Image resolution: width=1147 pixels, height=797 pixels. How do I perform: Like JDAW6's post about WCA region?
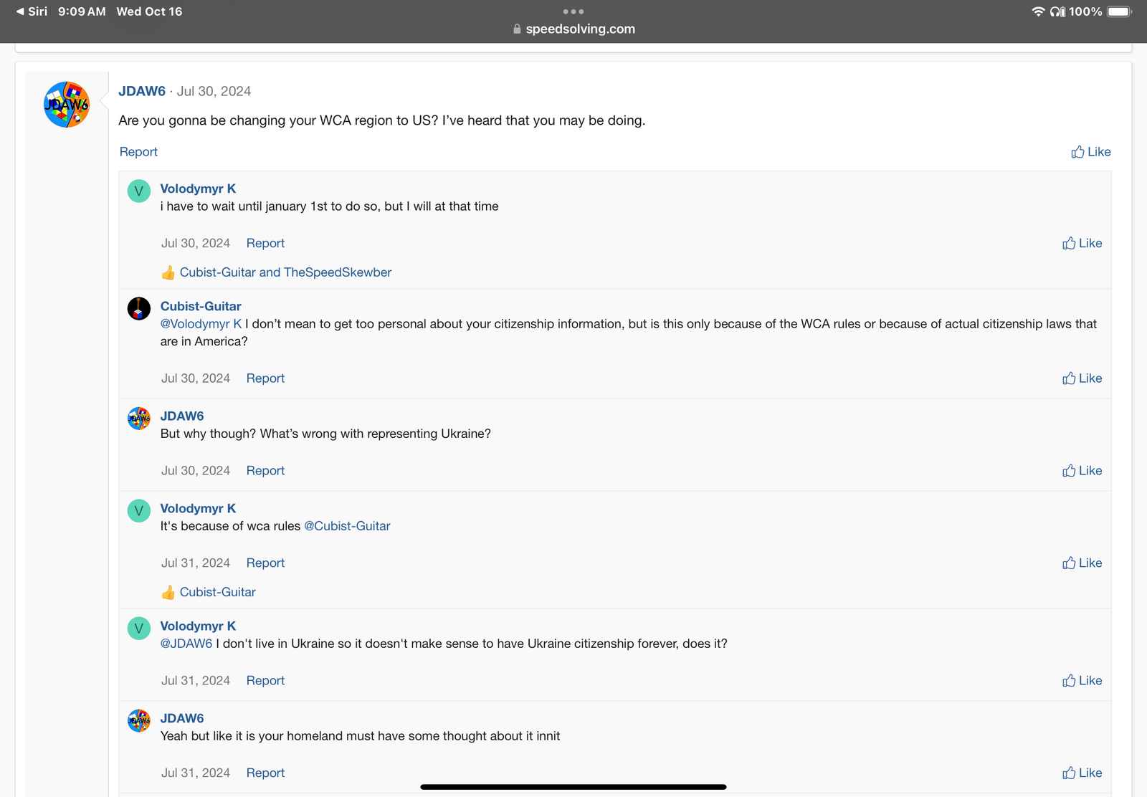point(1090,152)
